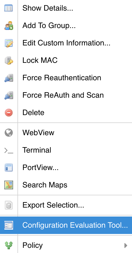
Task: Click the red Delete icon
Action: tap(8, 112)
